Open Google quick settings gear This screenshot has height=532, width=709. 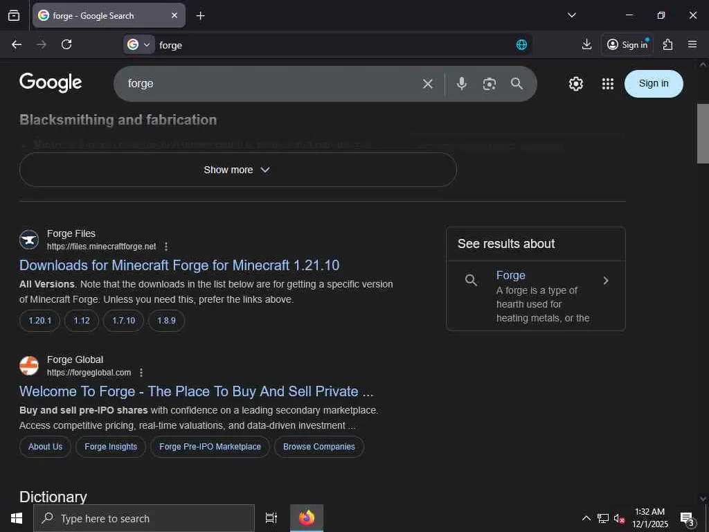(576, 84)
